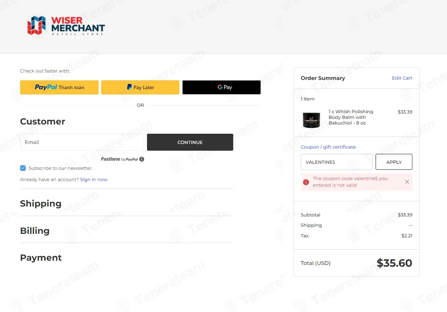The width and height of the screenshot is (447, 312).
Task: Click the Payment section heading
Action: (41, 258)
